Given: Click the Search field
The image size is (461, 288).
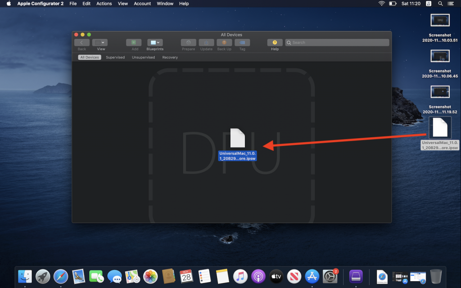Looking at the screenshot, I should pyautogui.click(x=338, y=42).
